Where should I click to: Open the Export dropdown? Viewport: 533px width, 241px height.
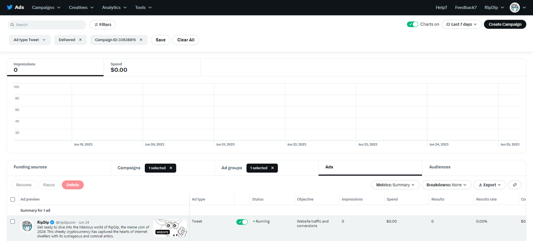pos(489,185)
